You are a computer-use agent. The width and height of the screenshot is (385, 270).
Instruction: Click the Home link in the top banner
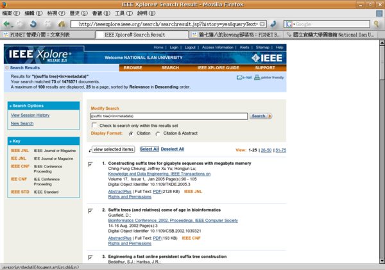point(158,47)
